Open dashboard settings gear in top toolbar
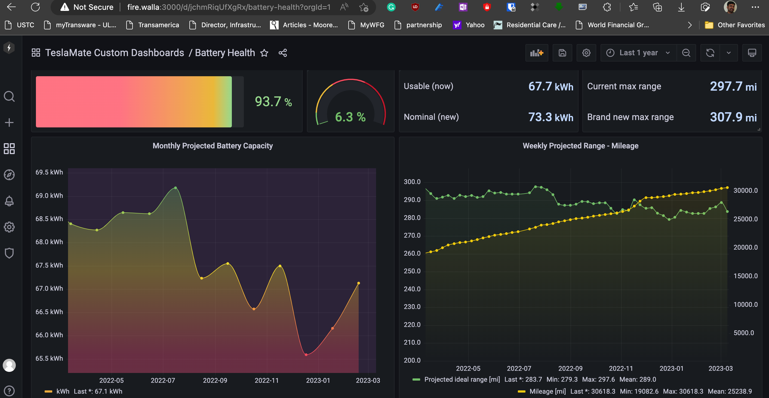This screenshot has width=769, height=398. (586, 53)
